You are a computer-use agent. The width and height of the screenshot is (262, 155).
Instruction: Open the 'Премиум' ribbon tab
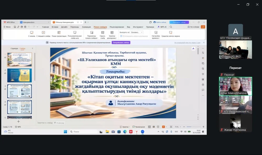pos(150,27)
